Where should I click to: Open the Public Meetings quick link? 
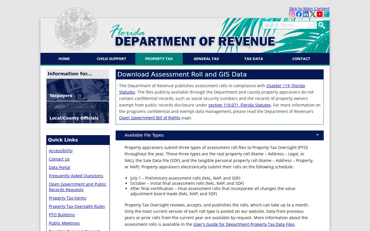pyautogui.click(x=64, y=223)
